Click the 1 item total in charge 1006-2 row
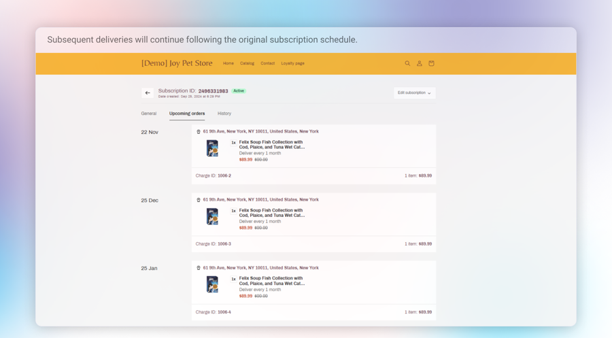Screen dimensions: 612x338 click(418, 175)
